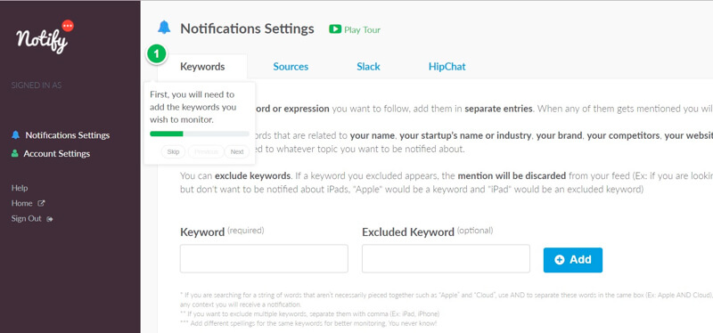Click the red notification badge on logo
Viewport: 713px width, 333px height.
point(68,26)
